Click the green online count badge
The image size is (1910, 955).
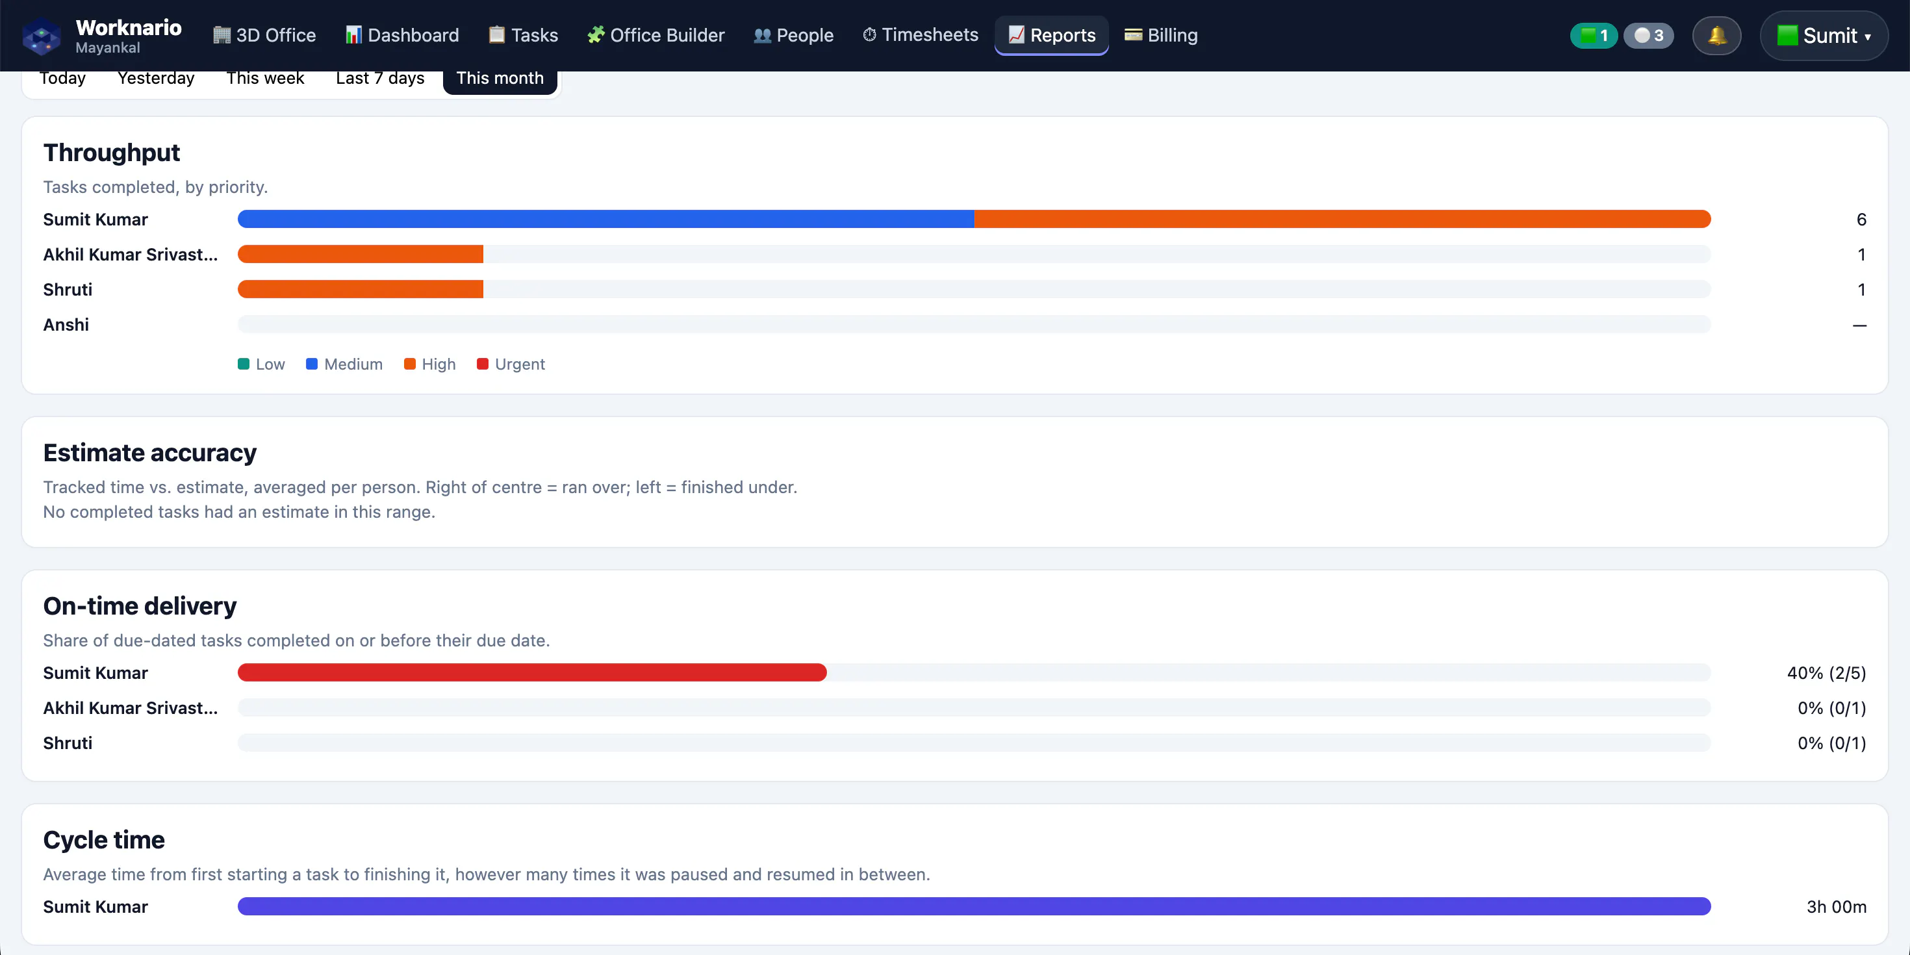(x=1594, y=36)
